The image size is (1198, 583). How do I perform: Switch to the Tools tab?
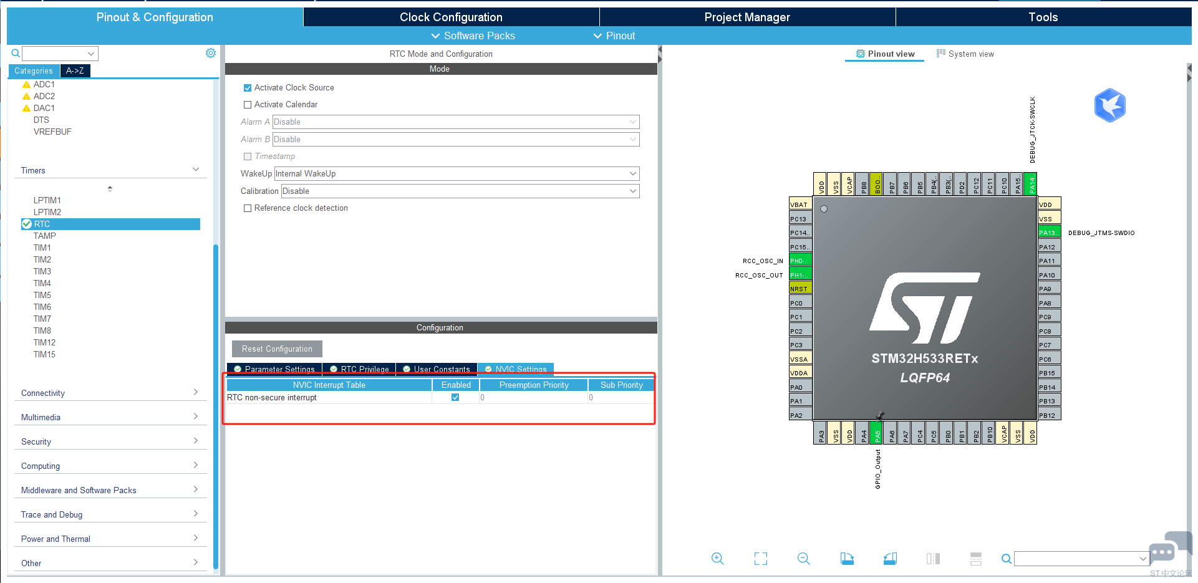click(1043, 17)
